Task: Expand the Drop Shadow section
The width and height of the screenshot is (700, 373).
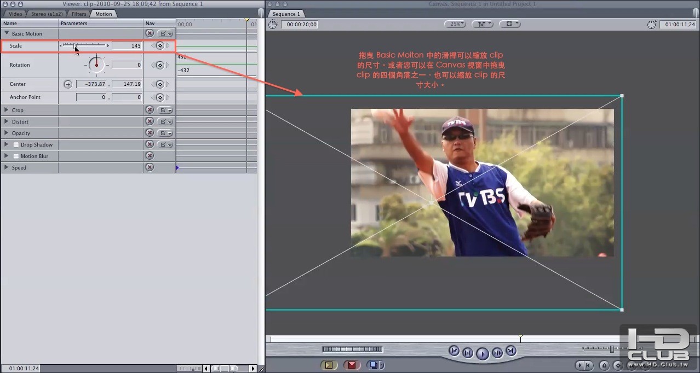Action: coord(7,144)
